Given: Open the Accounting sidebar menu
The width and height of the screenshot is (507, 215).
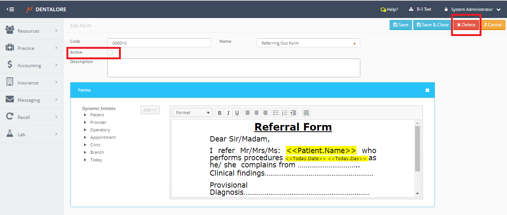Looking at the screenshot, I should tap(32, 65).
